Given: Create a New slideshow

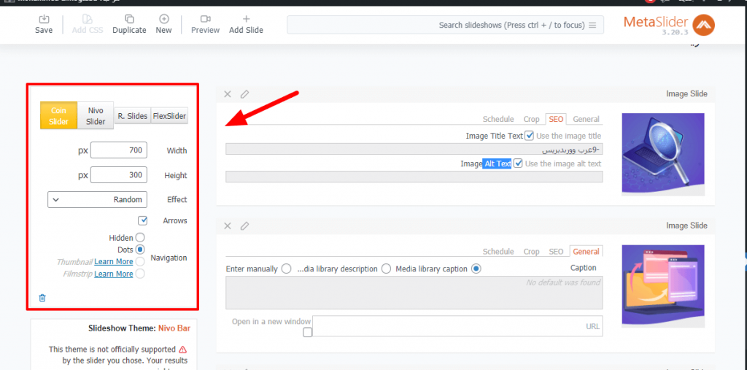Looking at the screenshot, I should click(164, 19).
